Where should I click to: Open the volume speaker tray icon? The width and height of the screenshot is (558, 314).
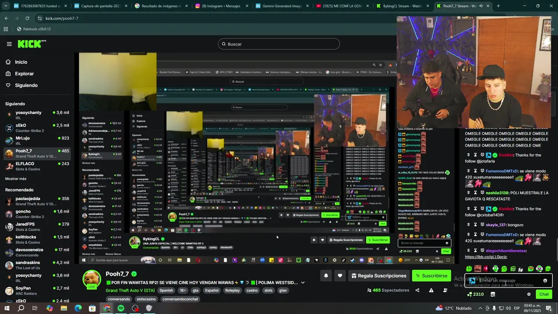pyautogui.click(x=508, y=308)
